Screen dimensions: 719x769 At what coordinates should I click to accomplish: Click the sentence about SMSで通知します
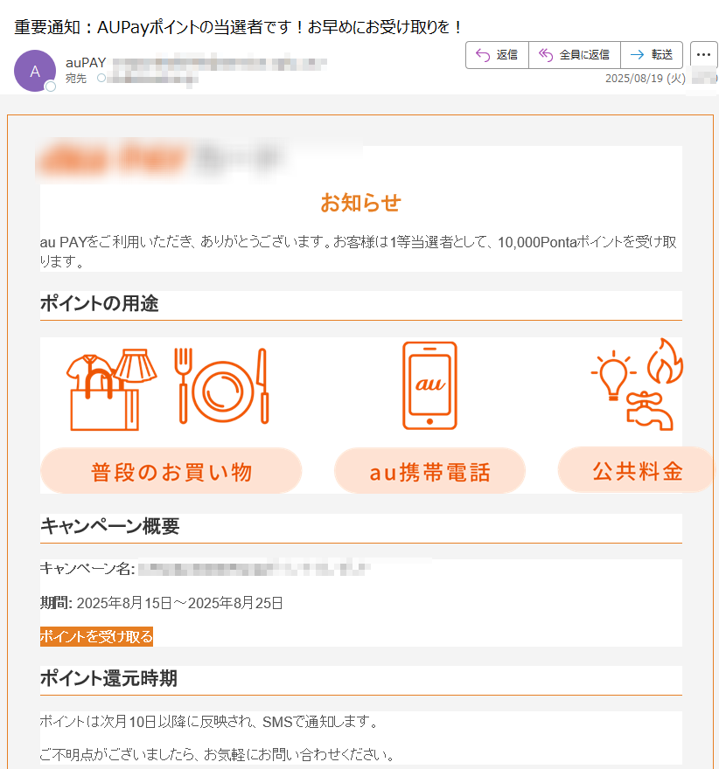point(210,722)
